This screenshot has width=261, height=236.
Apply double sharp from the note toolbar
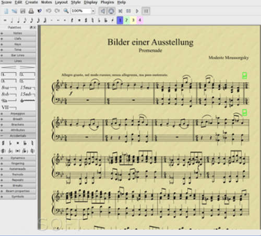coord(79,20)
